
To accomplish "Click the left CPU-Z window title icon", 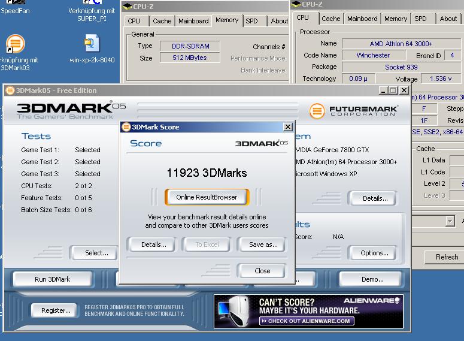I will click(127, 7).
